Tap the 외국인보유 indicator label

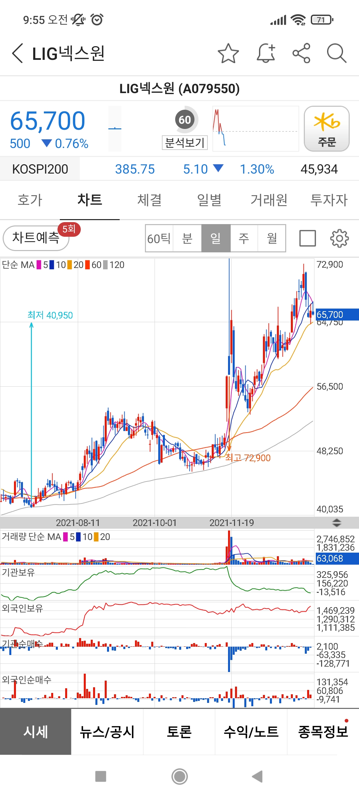tap(22, 608)
